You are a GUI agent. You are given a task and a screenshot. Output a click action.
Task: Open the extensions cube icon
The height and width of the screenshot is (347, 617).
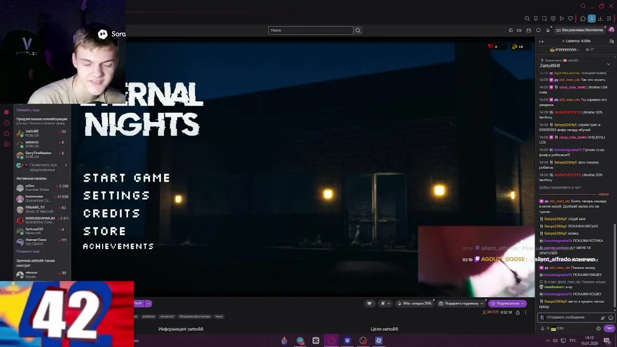point(583,19)
